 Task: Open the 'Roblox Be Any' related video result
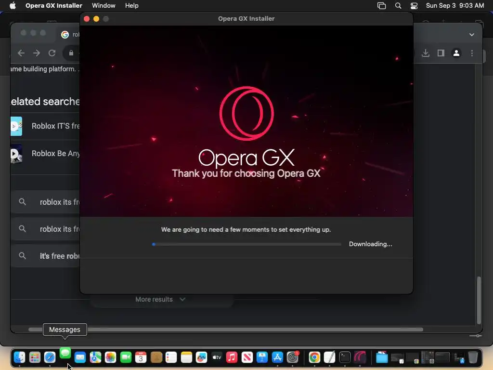pyautogui.click(x=45, y=154)
